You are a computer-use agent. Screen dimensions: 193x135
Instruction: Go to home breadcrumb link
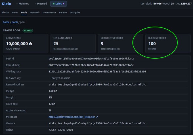point(6,22)
